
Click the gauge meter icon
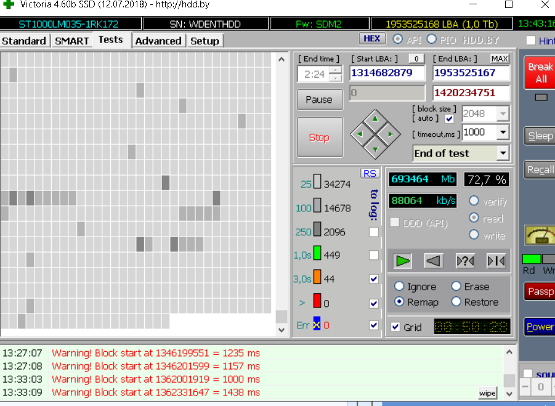[540, 235]
